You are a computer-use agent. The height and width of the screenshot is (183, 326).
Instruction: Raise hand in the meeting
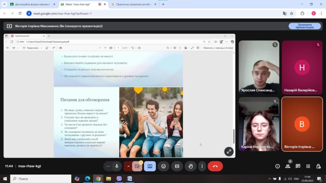click(x=190, y=166)
